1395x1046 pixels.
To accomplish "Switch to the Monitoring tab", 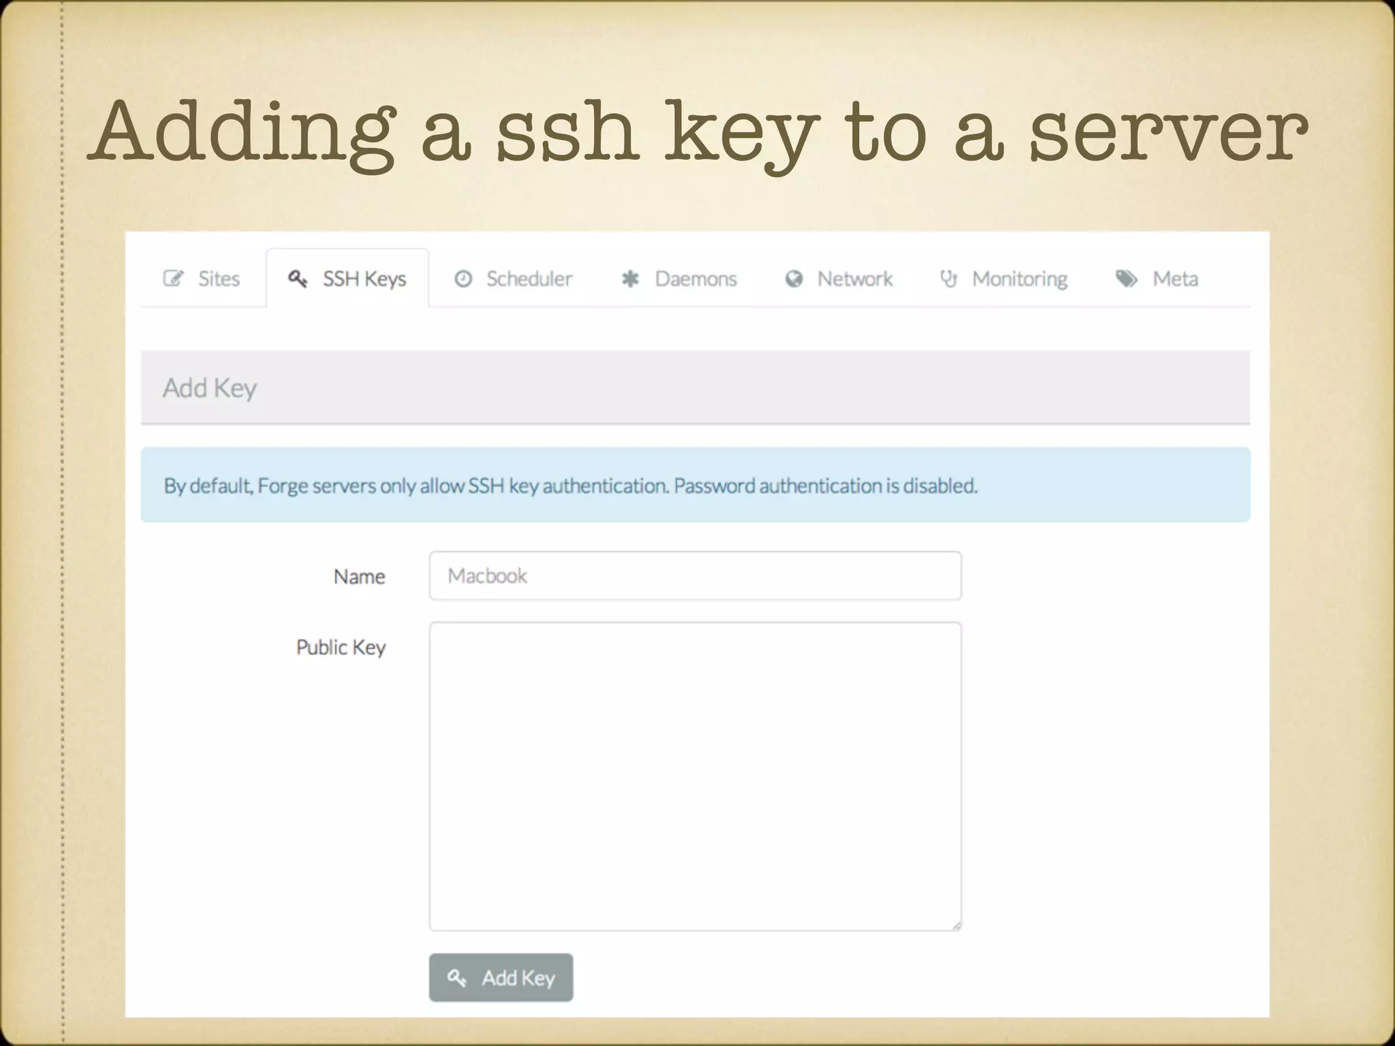I will 1003,279.
